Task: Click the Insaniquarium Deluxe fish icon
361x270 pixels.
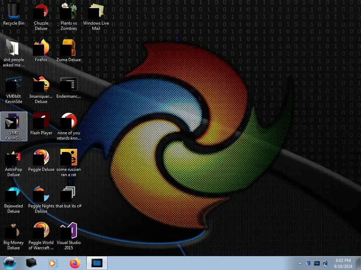Action: (x=41, y=90)
